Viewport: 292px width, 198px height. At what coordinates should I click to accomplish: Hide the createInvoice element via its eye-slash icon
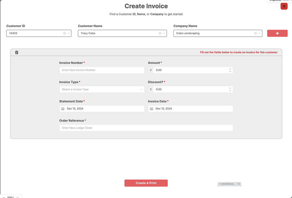point(239,184)
